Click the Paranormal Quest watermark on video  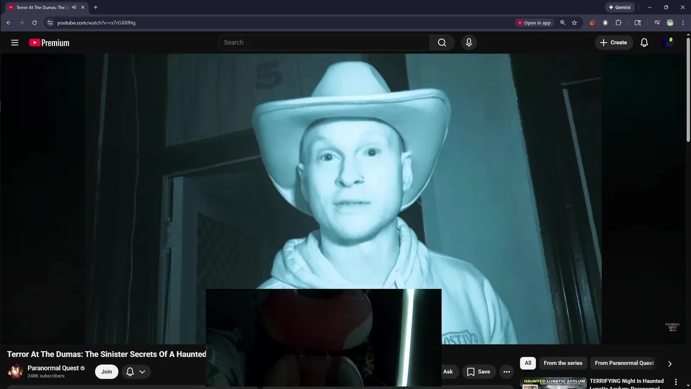click(x=673, y=326)
